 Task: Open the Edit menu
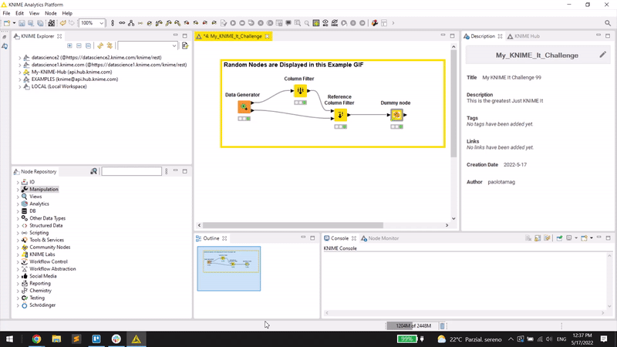[20, 13]
